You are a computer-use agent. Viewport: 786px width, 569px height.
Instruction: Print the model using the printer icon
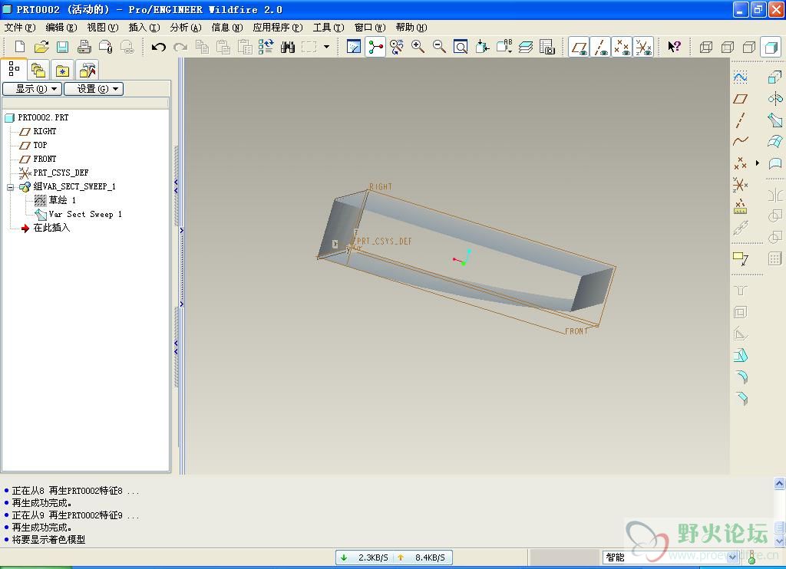[84, 47]
